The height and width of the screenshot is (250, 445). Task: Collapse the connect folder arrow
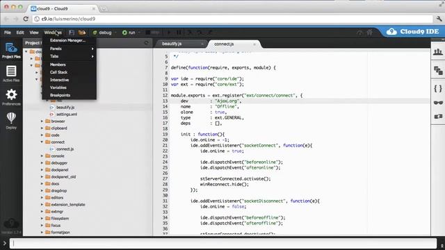(42, 142)
